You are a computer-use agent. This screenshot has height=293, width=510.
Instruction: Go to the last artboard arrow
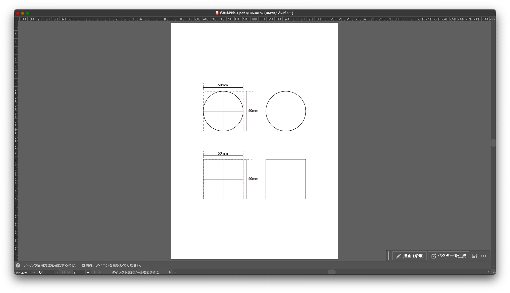[100, 272]
